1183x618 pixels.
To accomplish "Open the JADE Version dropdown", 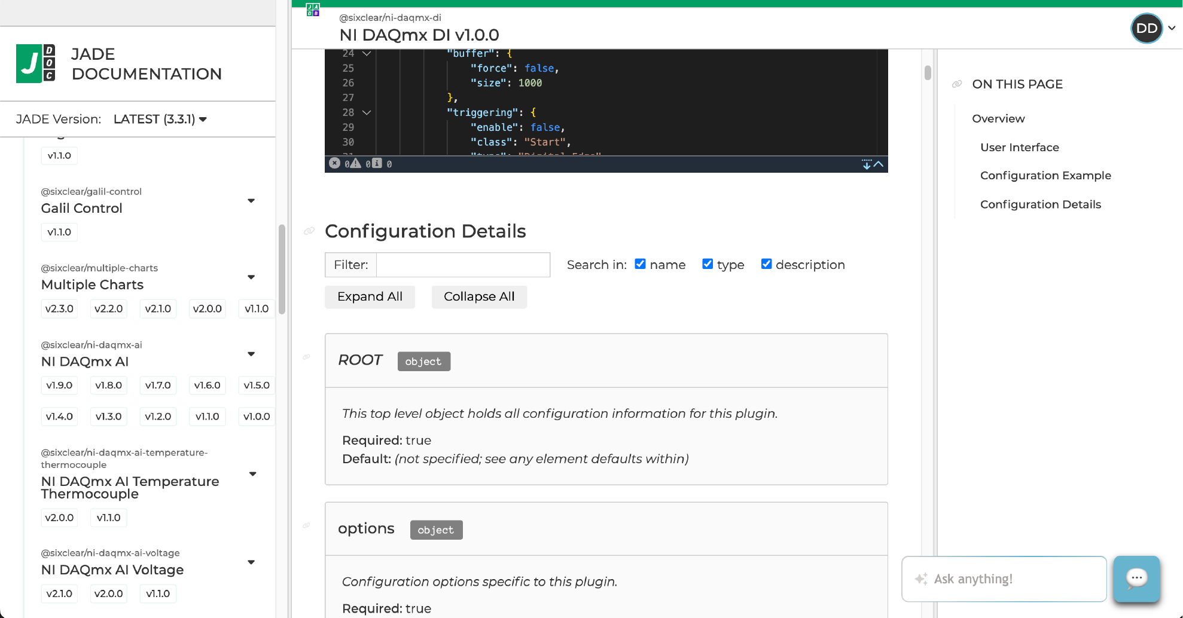I will click(x=160, y=119).
